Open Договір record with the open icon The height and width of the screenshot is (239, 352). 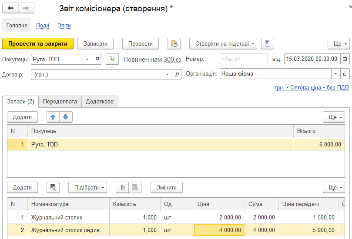click(x=177, y=74)
